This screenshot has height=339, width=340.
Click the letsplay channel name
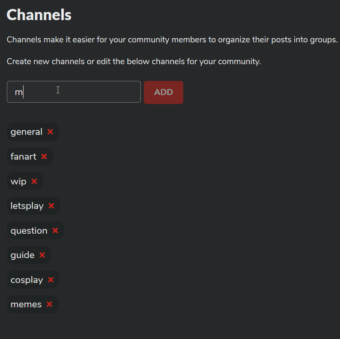[27, 206]
